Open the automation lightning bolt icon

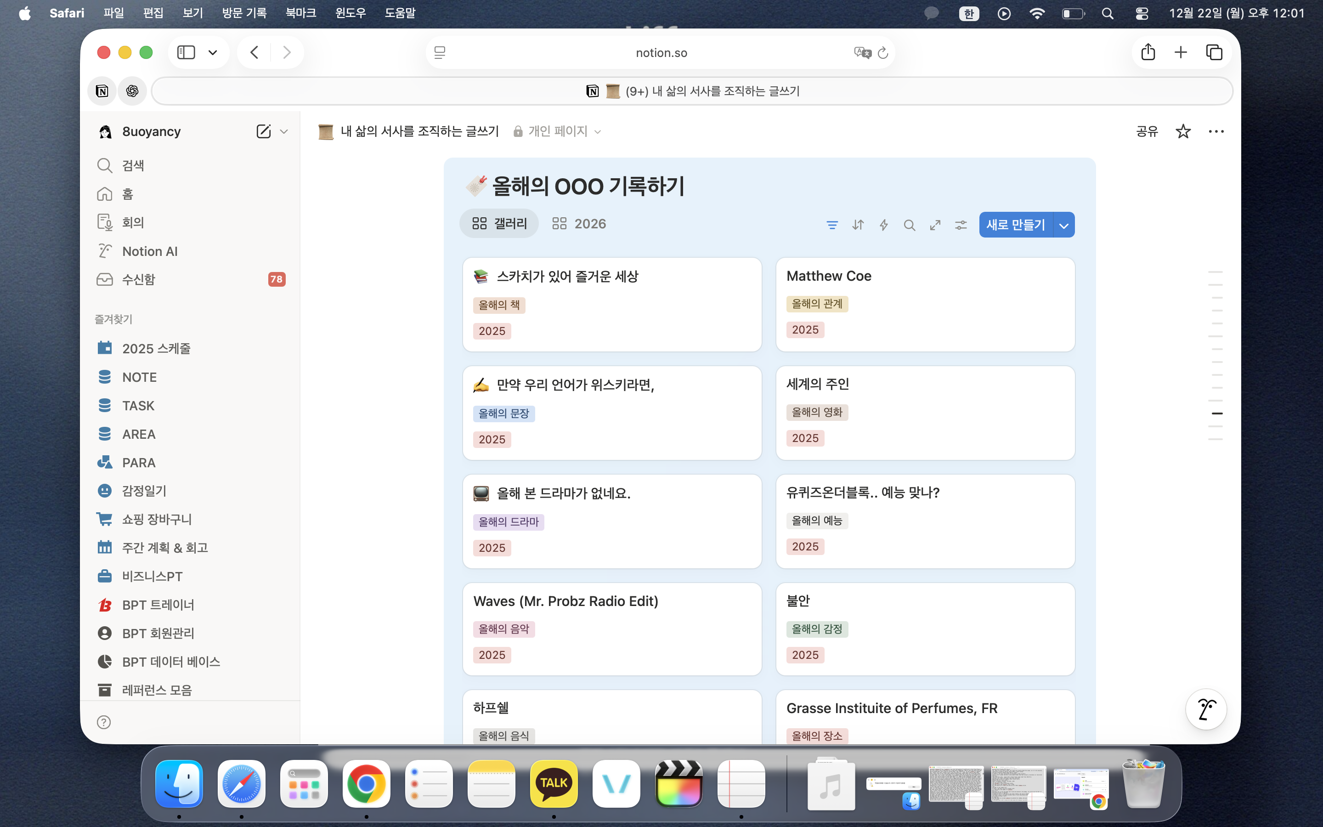pos(883,225)
